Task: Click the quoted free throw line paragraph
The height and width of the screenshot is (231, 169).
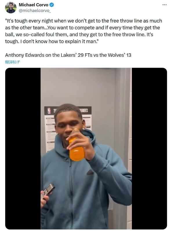Action: (83, 31)
